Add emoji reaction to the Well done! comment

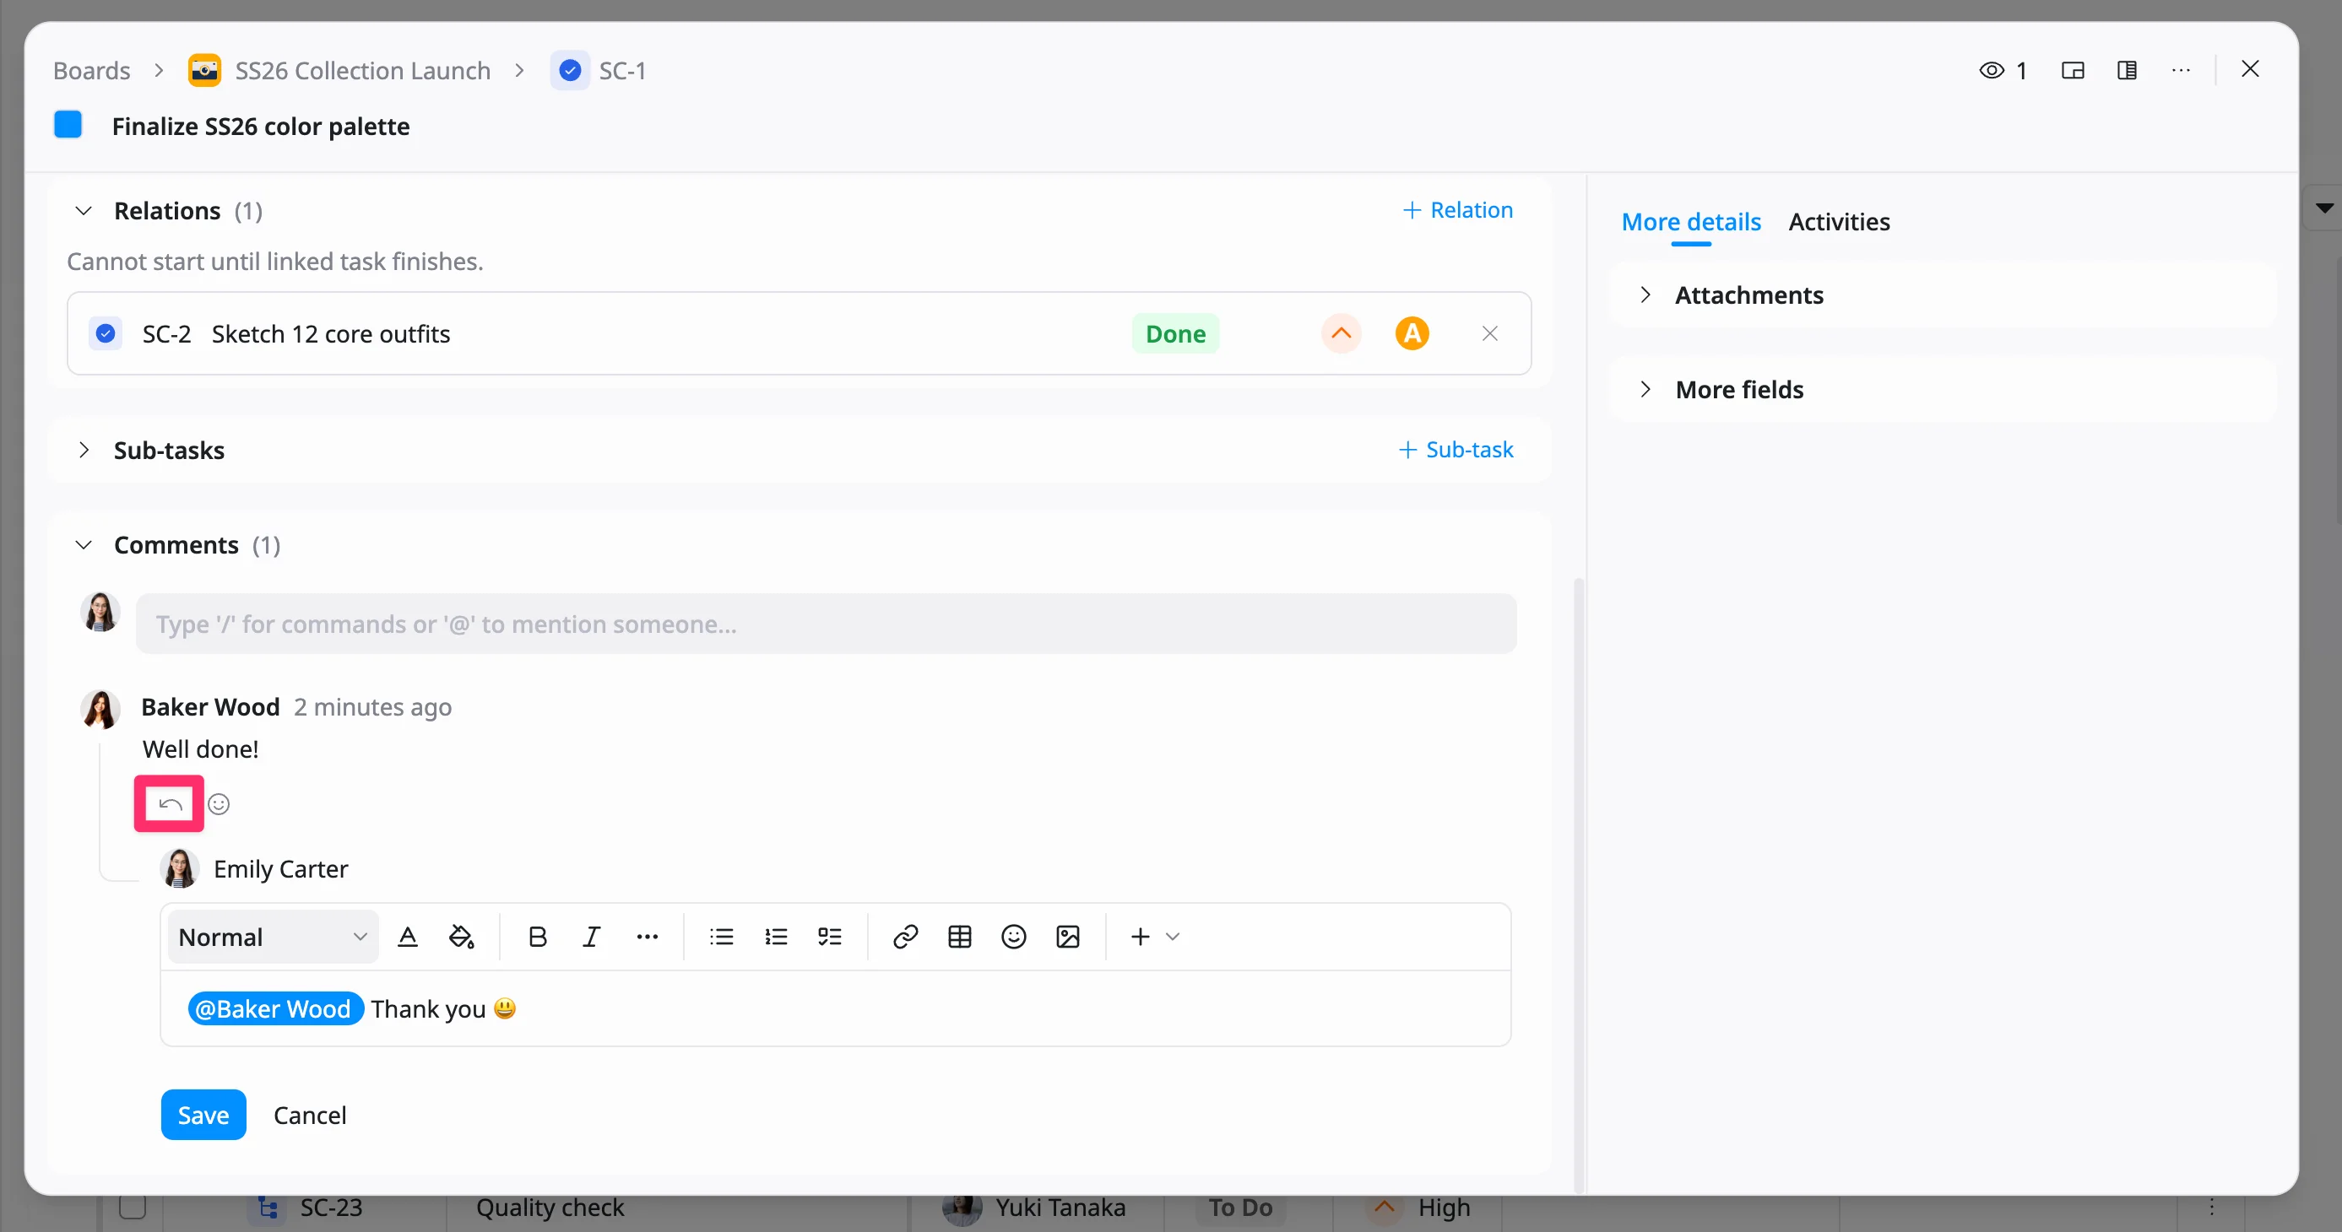pos(218,804)
